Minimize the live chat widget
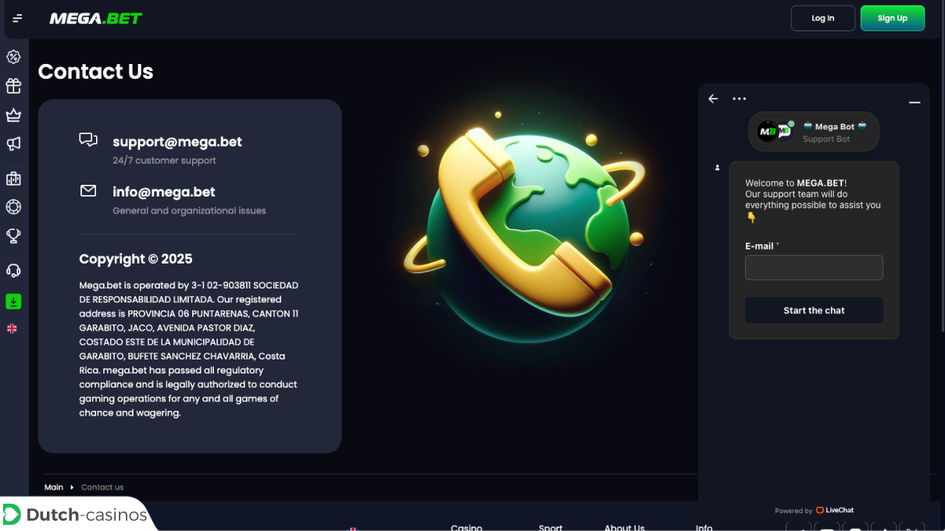Screen dimensions: 945x531 click(915, 102)
